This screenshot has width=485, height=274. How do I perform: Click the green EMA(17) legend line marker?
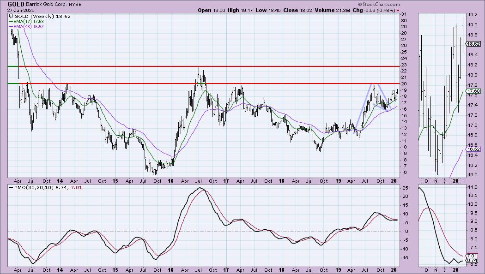[11, 22]
